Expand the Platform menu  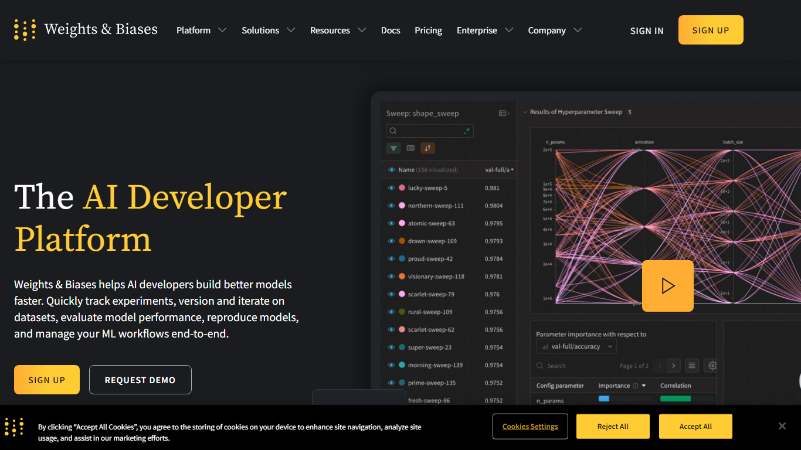pos(201,30)
